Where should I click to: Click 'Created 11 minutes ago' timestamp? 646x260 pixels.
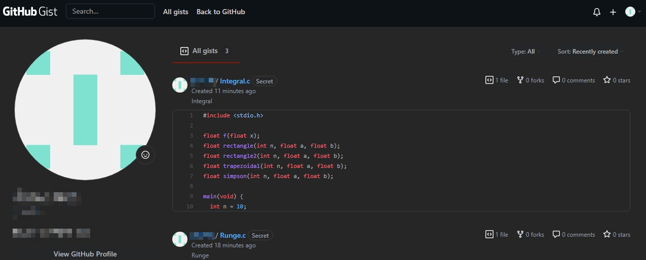(223, 91)
